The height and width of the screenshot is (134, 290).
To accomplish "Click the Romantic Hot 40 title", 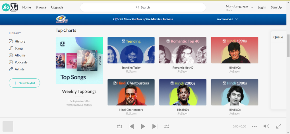I will (x=183, y=68).
